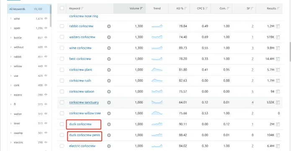
Task: Add corkscrew sanctuary via plus icon
Action: [109, 102]
